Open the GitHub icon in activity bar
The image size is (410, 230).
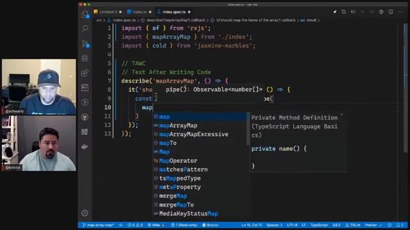click(x=85, y=117)
